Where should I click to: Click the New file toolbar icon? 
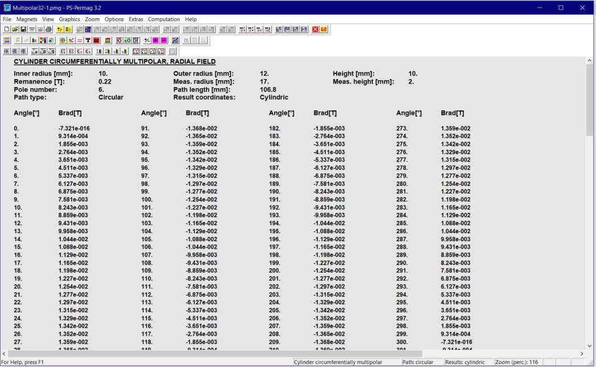7,29
